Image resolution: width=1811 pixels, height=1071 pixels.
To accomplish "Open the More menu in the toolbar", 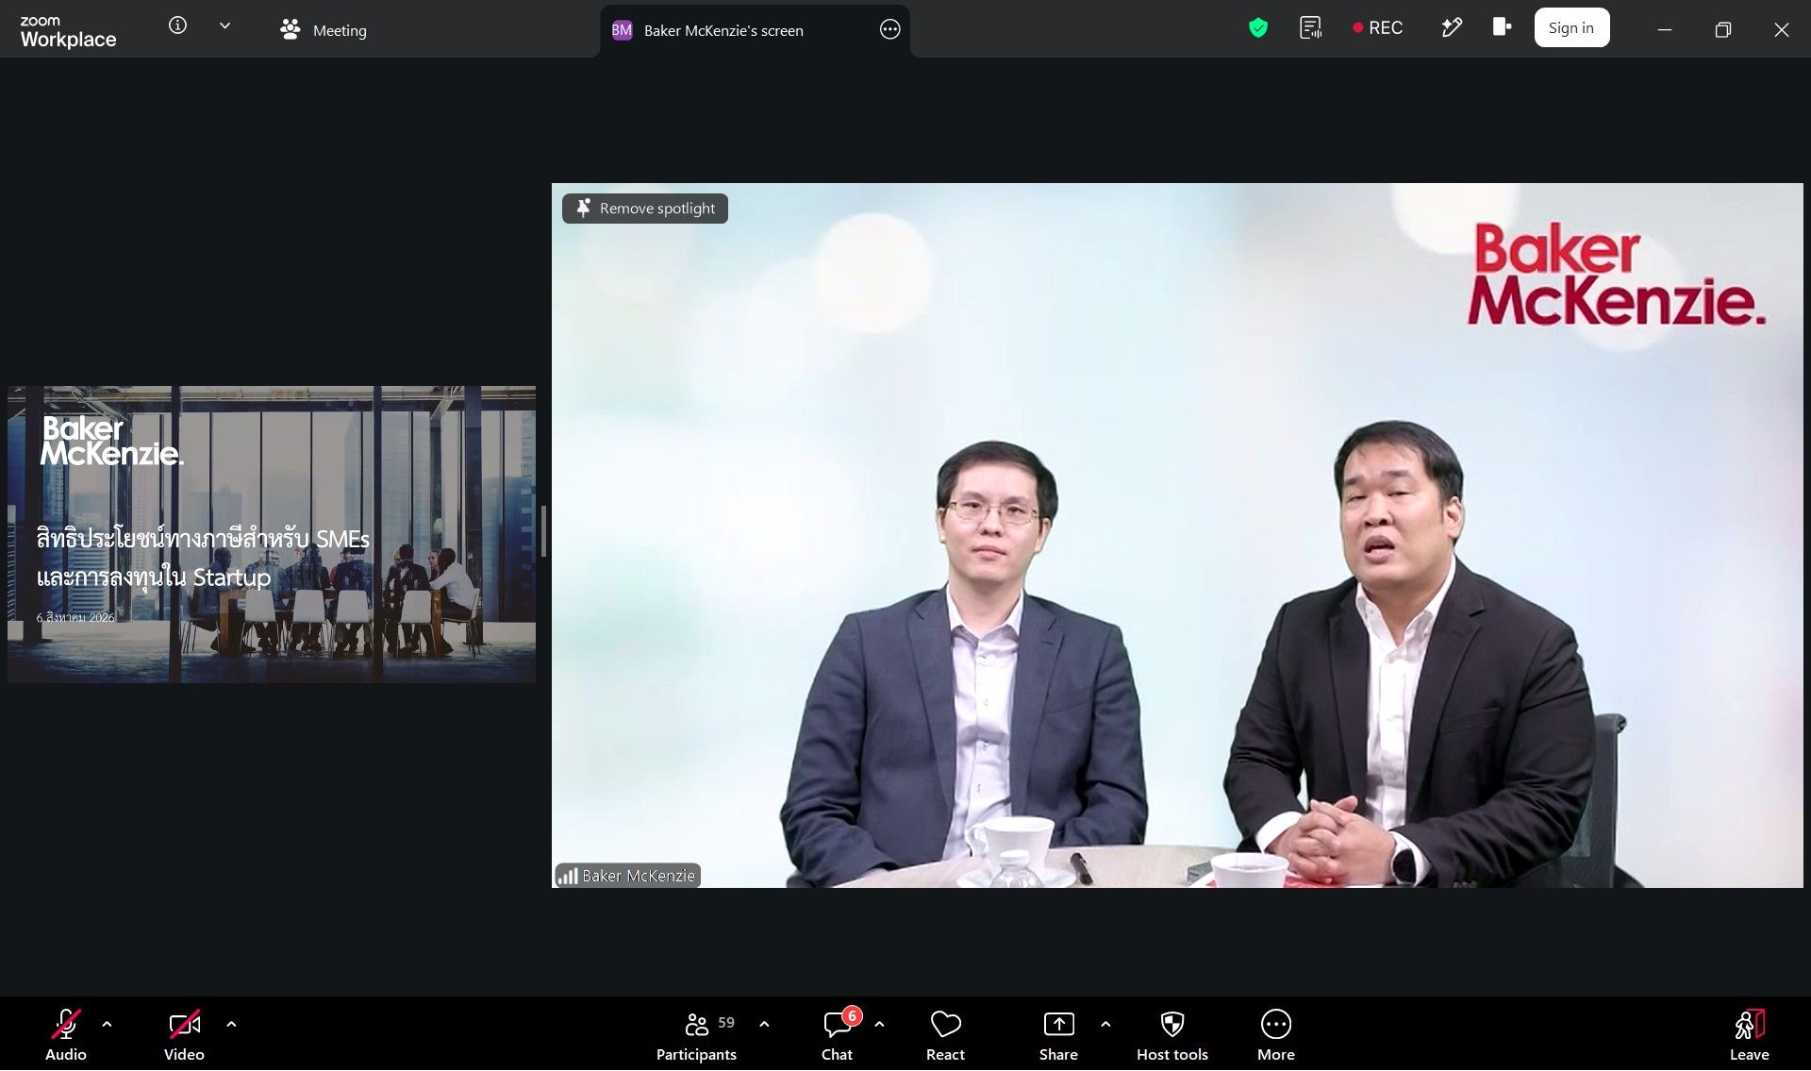I will (1276, 1034).
